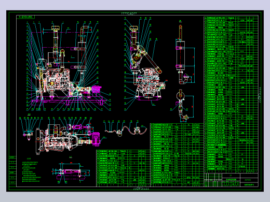This screenshot has width=270, height=202.
Task: Select the lower-left parts list table block
Action: pos(123,168)
